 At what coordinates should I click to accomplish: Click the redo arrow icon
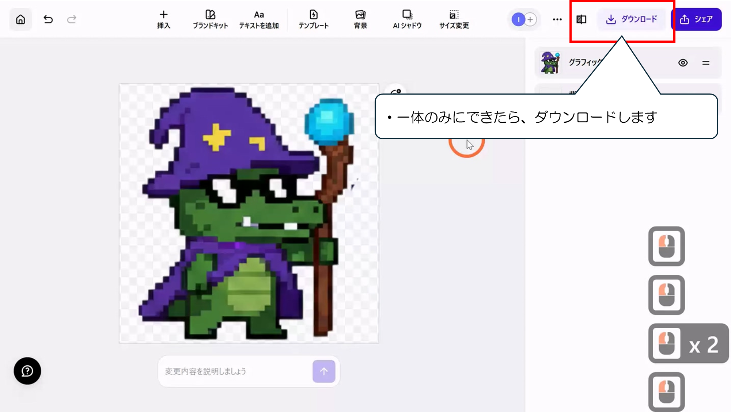[x=72, y=19]
